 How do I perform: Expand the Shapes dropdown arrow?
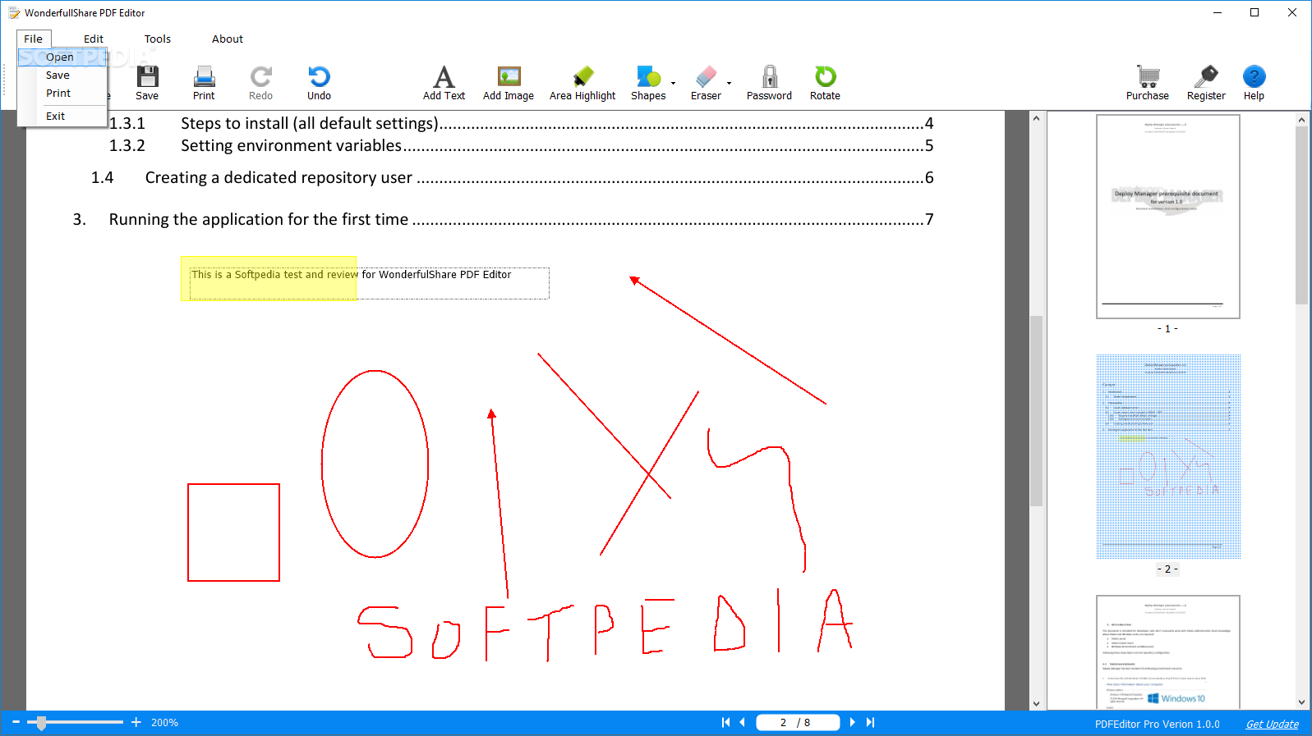tap(673, 84)
